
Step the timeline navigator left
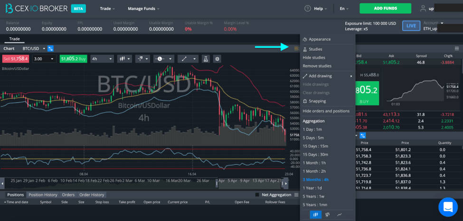pyautogui.click(x=2, y=183)
